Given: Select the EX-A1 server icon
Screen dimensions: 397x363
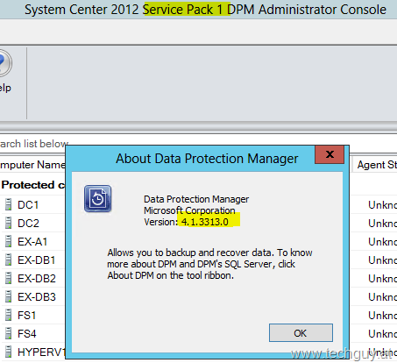Looking at the screenshot, I should pos(9,241).
